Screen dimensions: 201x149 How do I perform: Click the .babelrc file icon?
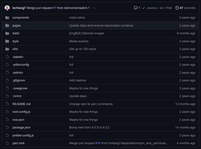[7, 57]
